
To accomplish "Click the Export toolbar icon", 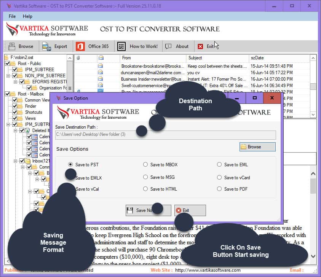I will [46, 46].
